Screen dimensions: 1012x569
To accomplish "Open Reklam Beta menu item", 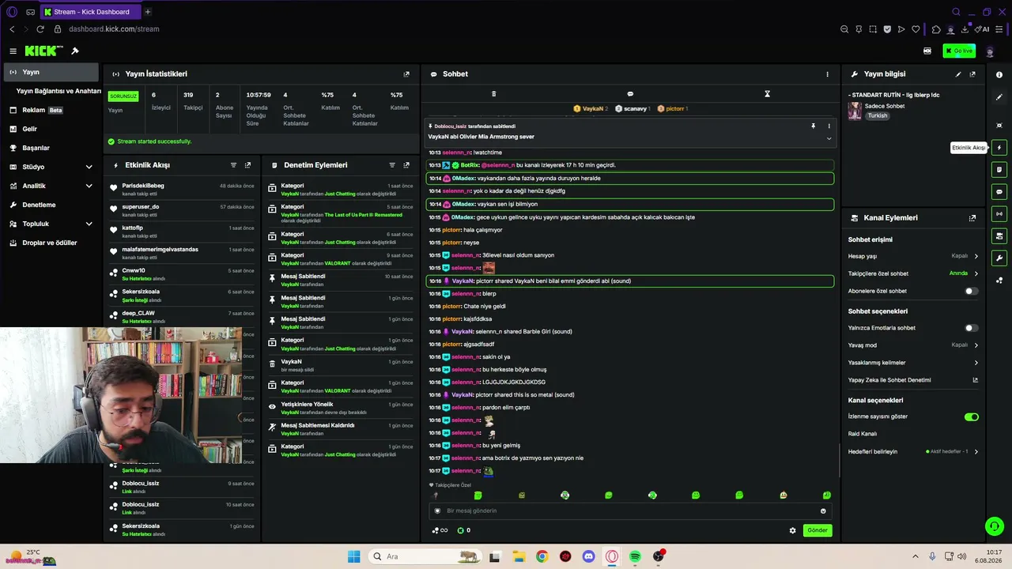I will pos(51,110).
